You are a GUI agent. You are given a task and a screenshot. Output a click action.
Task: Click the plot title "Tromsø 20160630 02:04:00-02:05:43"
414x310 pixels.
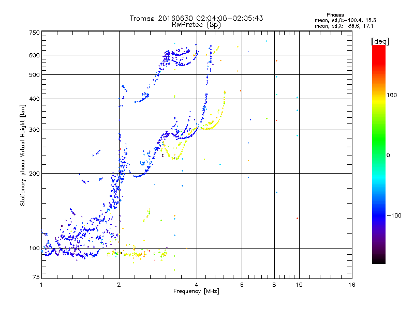pyautogui.click(x=196, y=18)
